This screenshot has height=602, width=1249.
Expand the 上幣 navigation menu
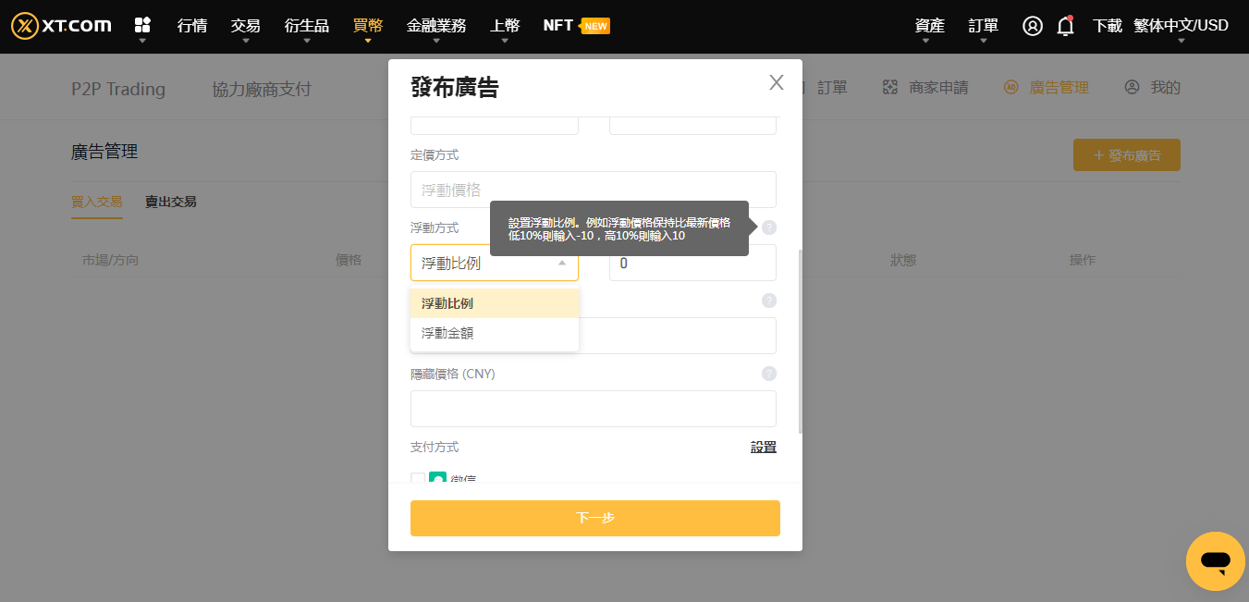point(505,26)
